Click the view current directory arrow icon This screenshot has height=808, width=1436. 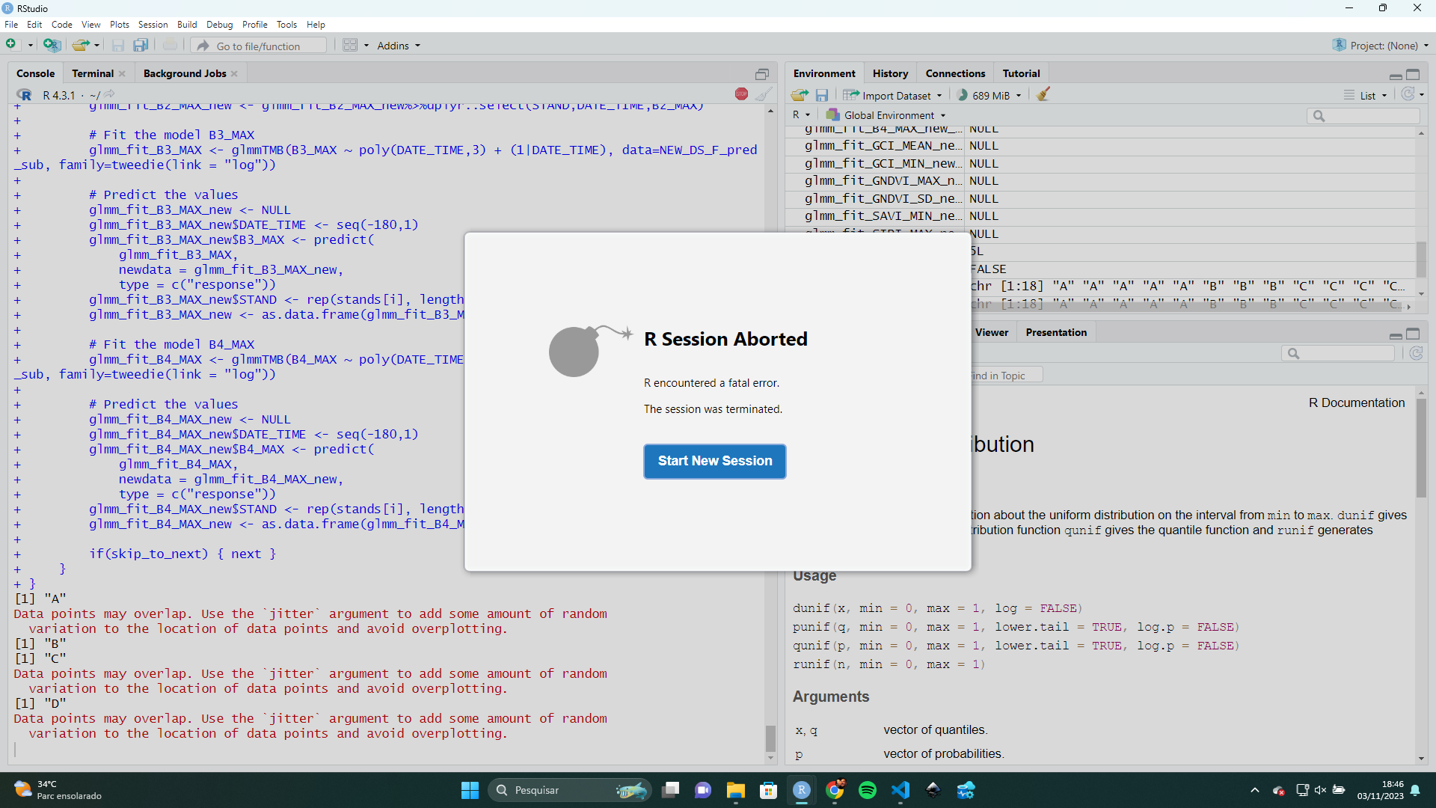pyautogui.click(x=109, y=95)
